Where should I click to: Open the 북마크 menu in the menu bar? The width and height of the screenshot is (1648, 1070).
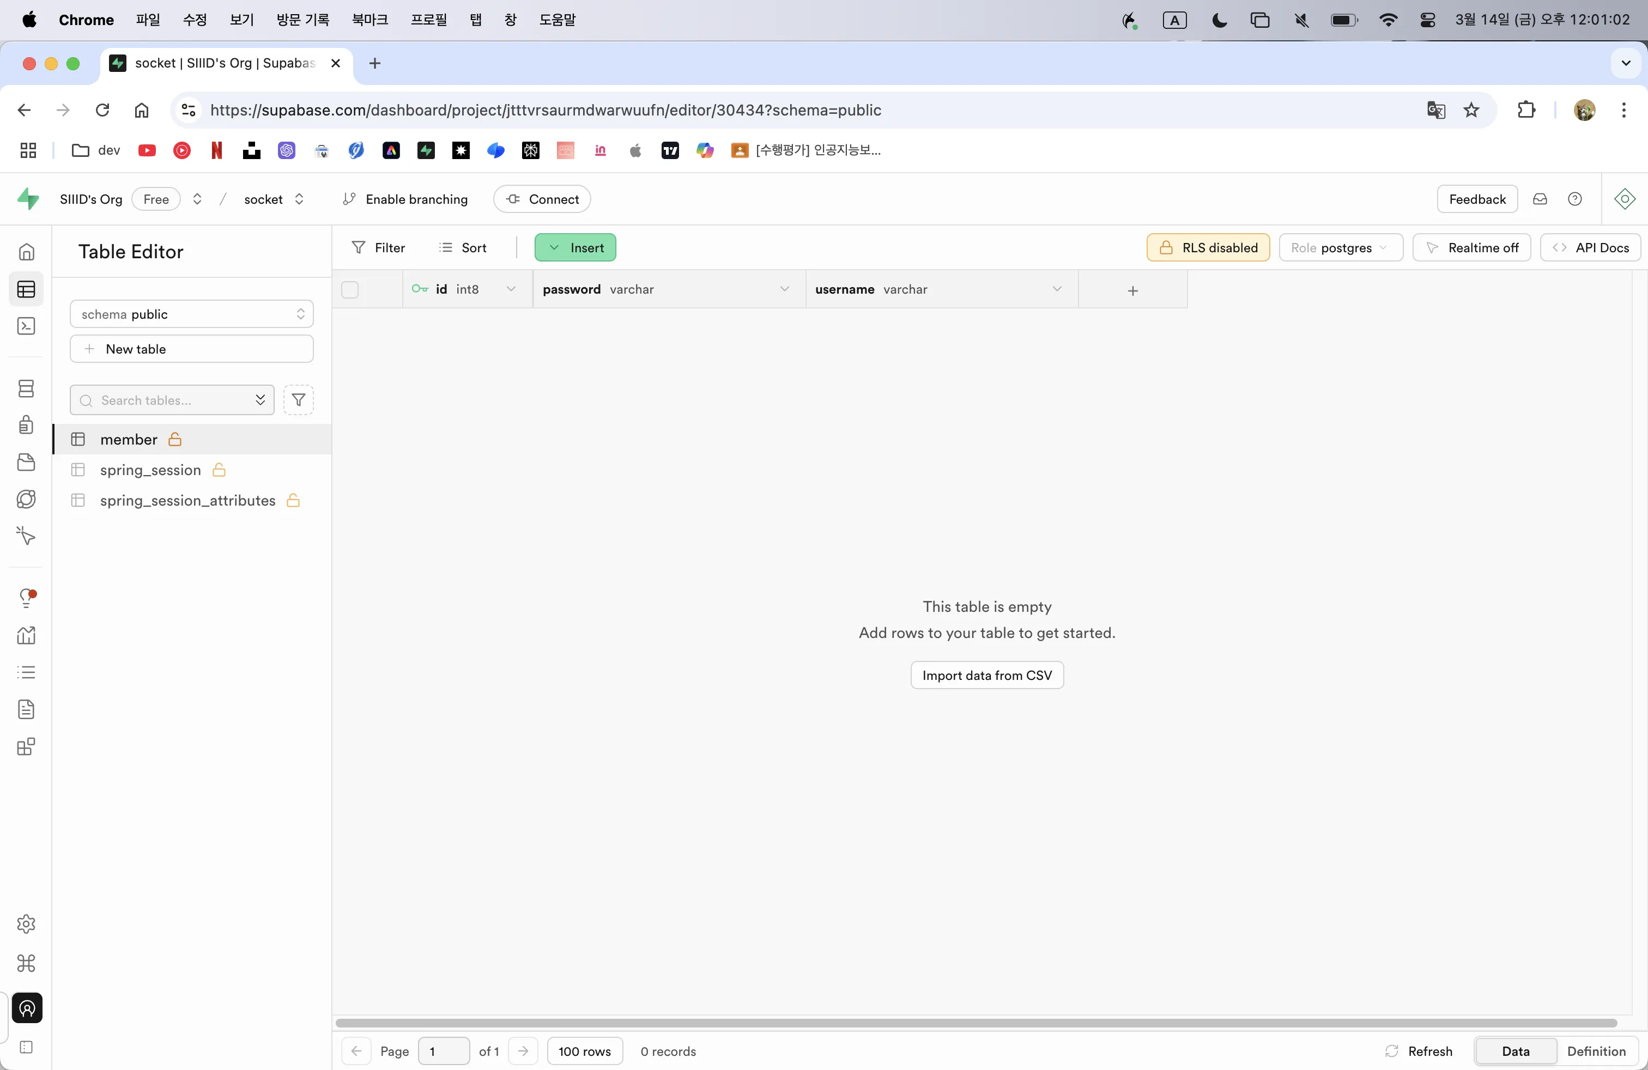369,20
